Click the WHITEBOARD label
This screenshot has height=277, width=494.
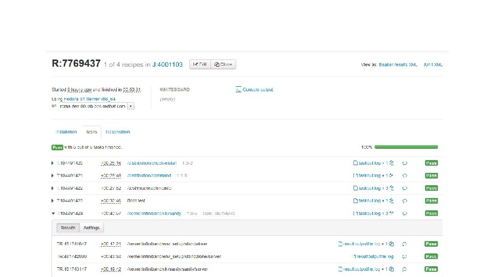(x=174, y=89)
